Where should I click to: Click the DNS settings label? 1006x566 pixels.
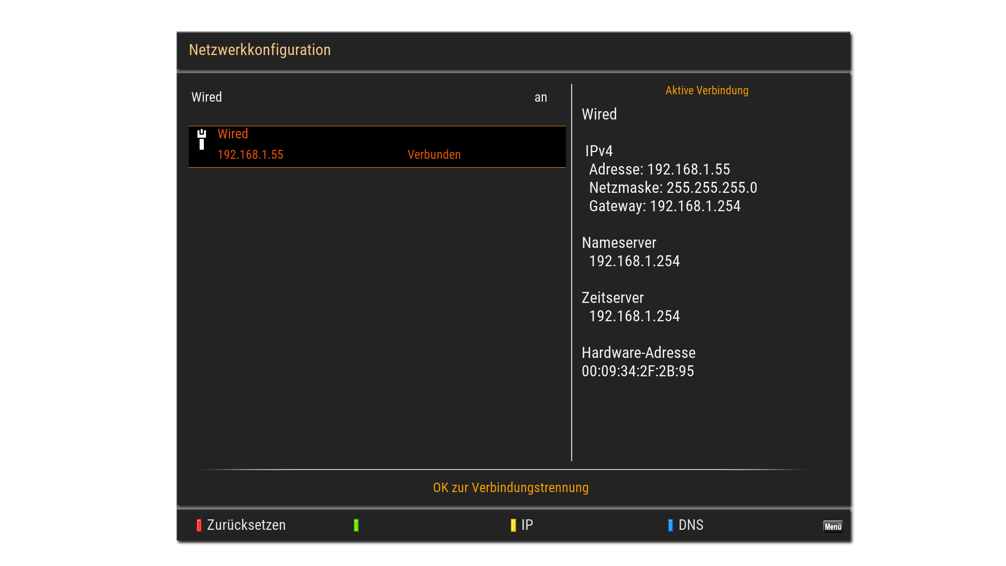(691, 525)
